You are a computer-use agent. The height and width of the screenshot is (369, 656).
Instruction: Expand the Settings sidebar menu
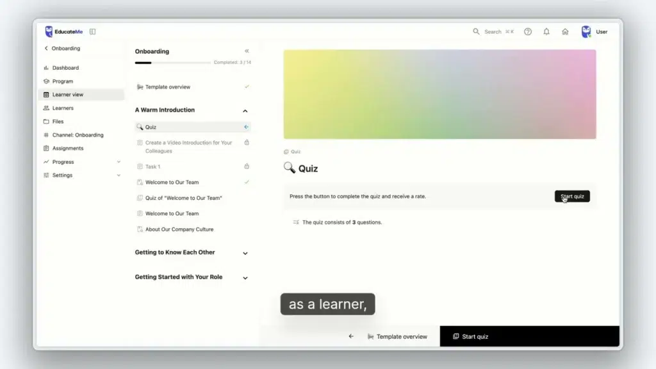(119, 176)
